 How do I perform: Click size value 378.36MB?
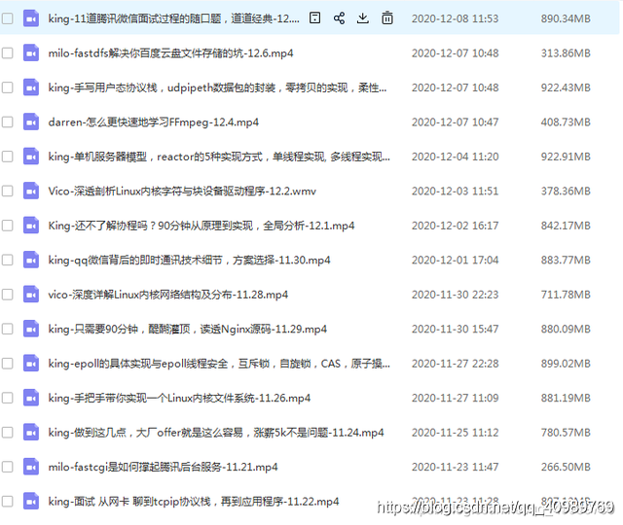click(x=566, y=192)
